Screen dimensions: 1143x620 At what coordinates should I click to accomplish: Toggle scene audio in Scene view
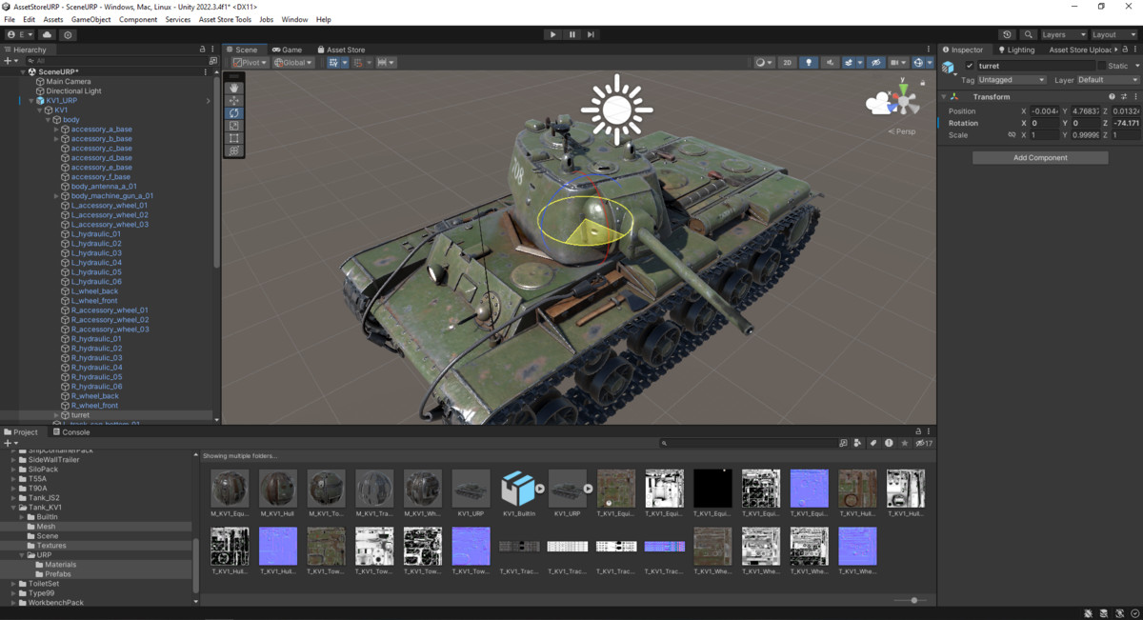point(829,62)
